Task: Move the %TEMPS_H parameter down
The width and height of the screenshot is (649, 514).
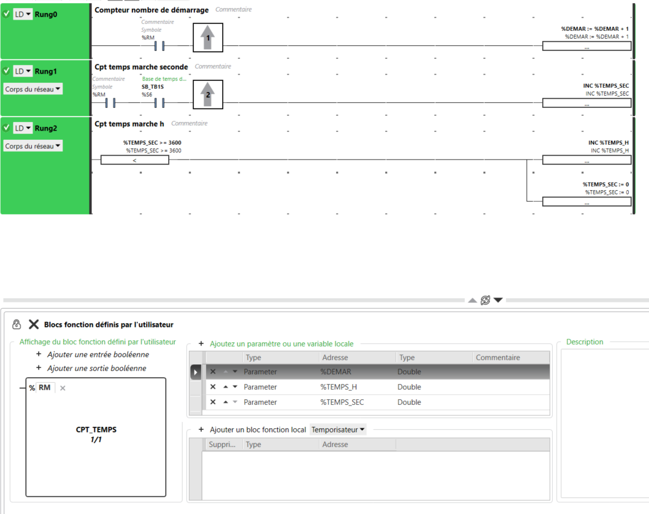Action: click(234, 387)
